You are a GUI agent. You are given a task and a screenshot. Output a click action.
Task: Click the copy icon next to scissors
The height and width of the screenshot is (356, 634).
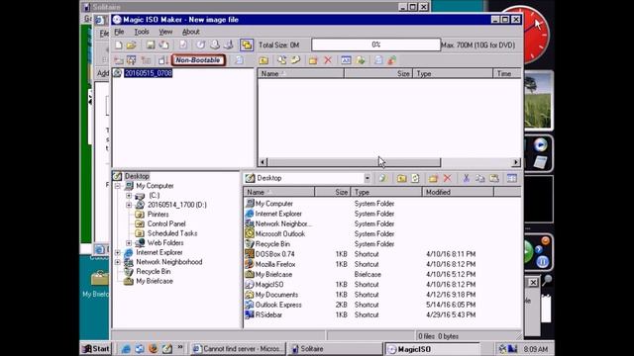479,178
